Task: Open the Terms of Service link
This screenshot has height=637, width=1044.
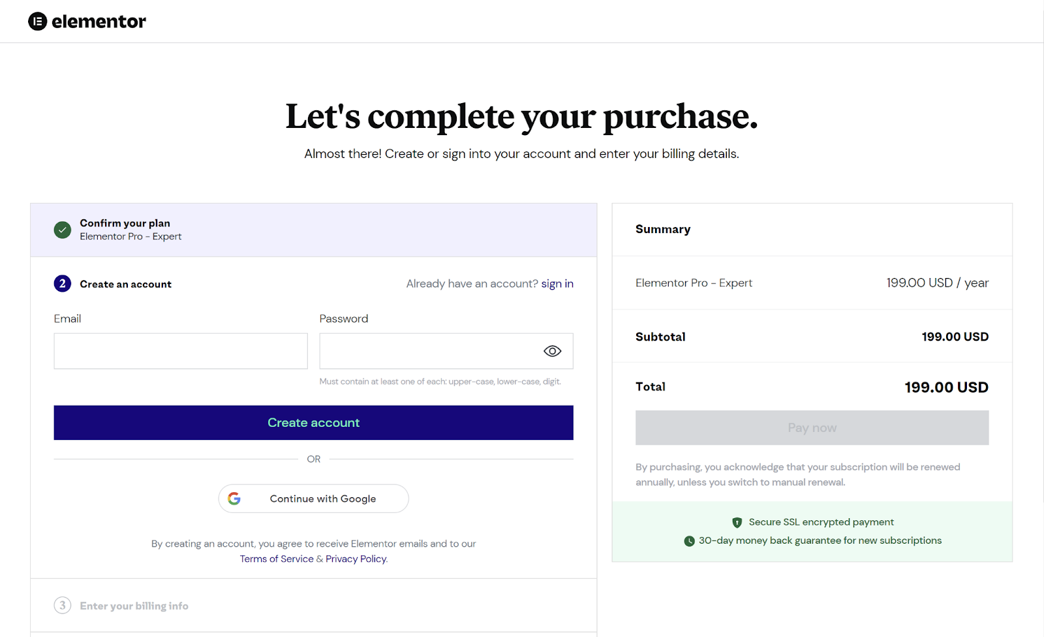Action: [x=277, y=559]
